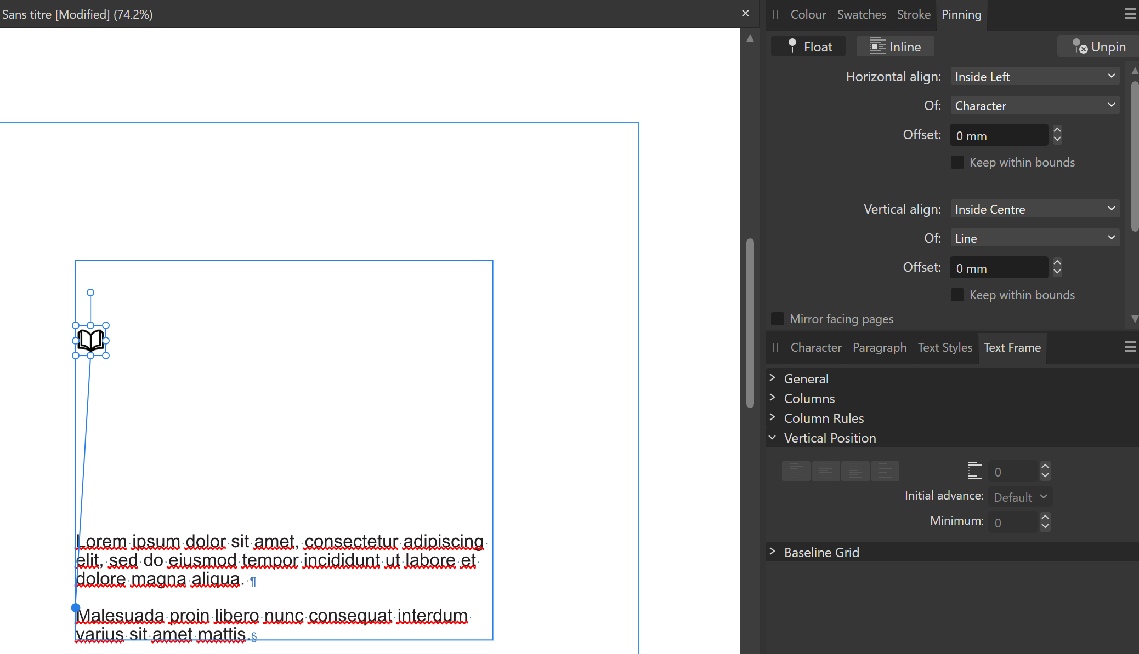Click the initial advance offset icon
1139x654 pixels.
pos(974,471)
